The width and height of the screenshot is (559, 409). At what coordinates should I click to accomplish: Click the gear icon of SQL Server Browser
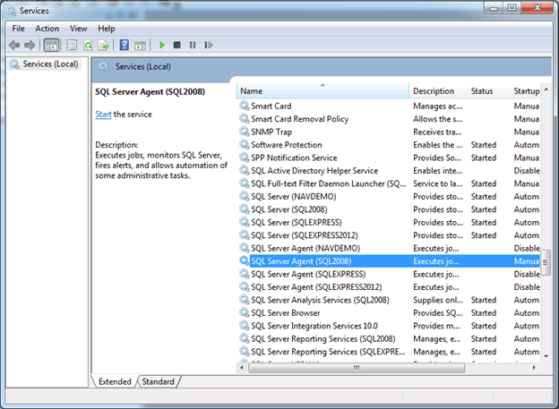click(x=245, y=313)
